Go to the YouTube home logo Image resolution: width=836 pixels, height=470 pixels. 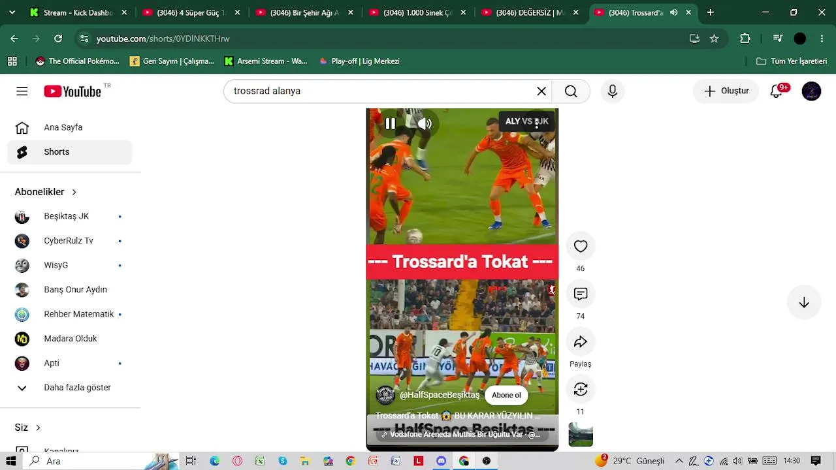[72, 91]
